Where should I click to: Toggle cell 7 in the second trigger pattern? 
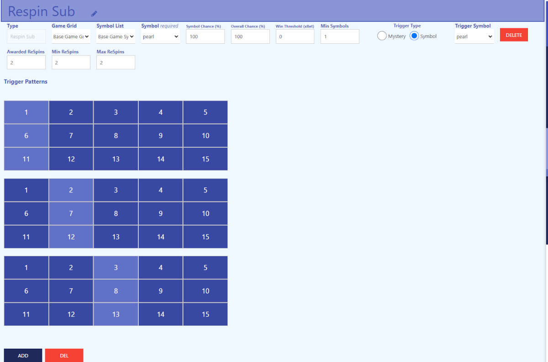point(71,213)
